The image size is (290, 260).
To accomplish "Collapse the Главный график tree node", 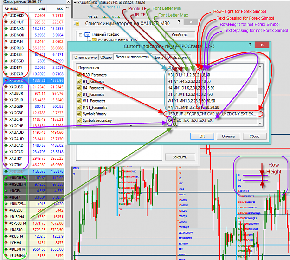I will tap(81, 35).
